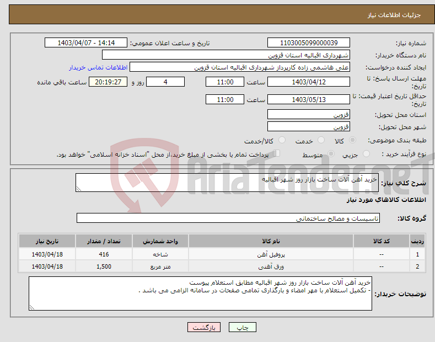Click the نام دستگاه خریدار field
This screenshot has height=342, width=435.
pyautogui.click(x=226, y=55)
